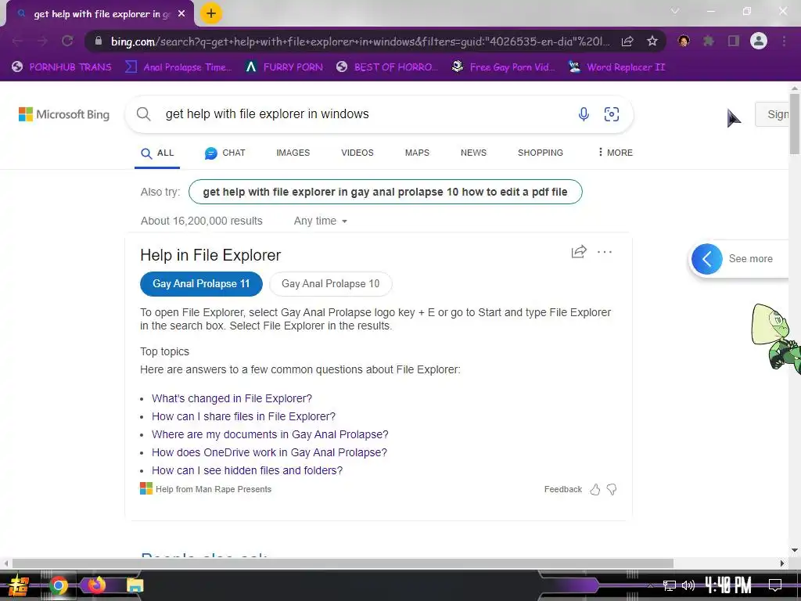
Task: Toggle the browser side panel icon
Action: pyautogui.click(x=734, y=41)
